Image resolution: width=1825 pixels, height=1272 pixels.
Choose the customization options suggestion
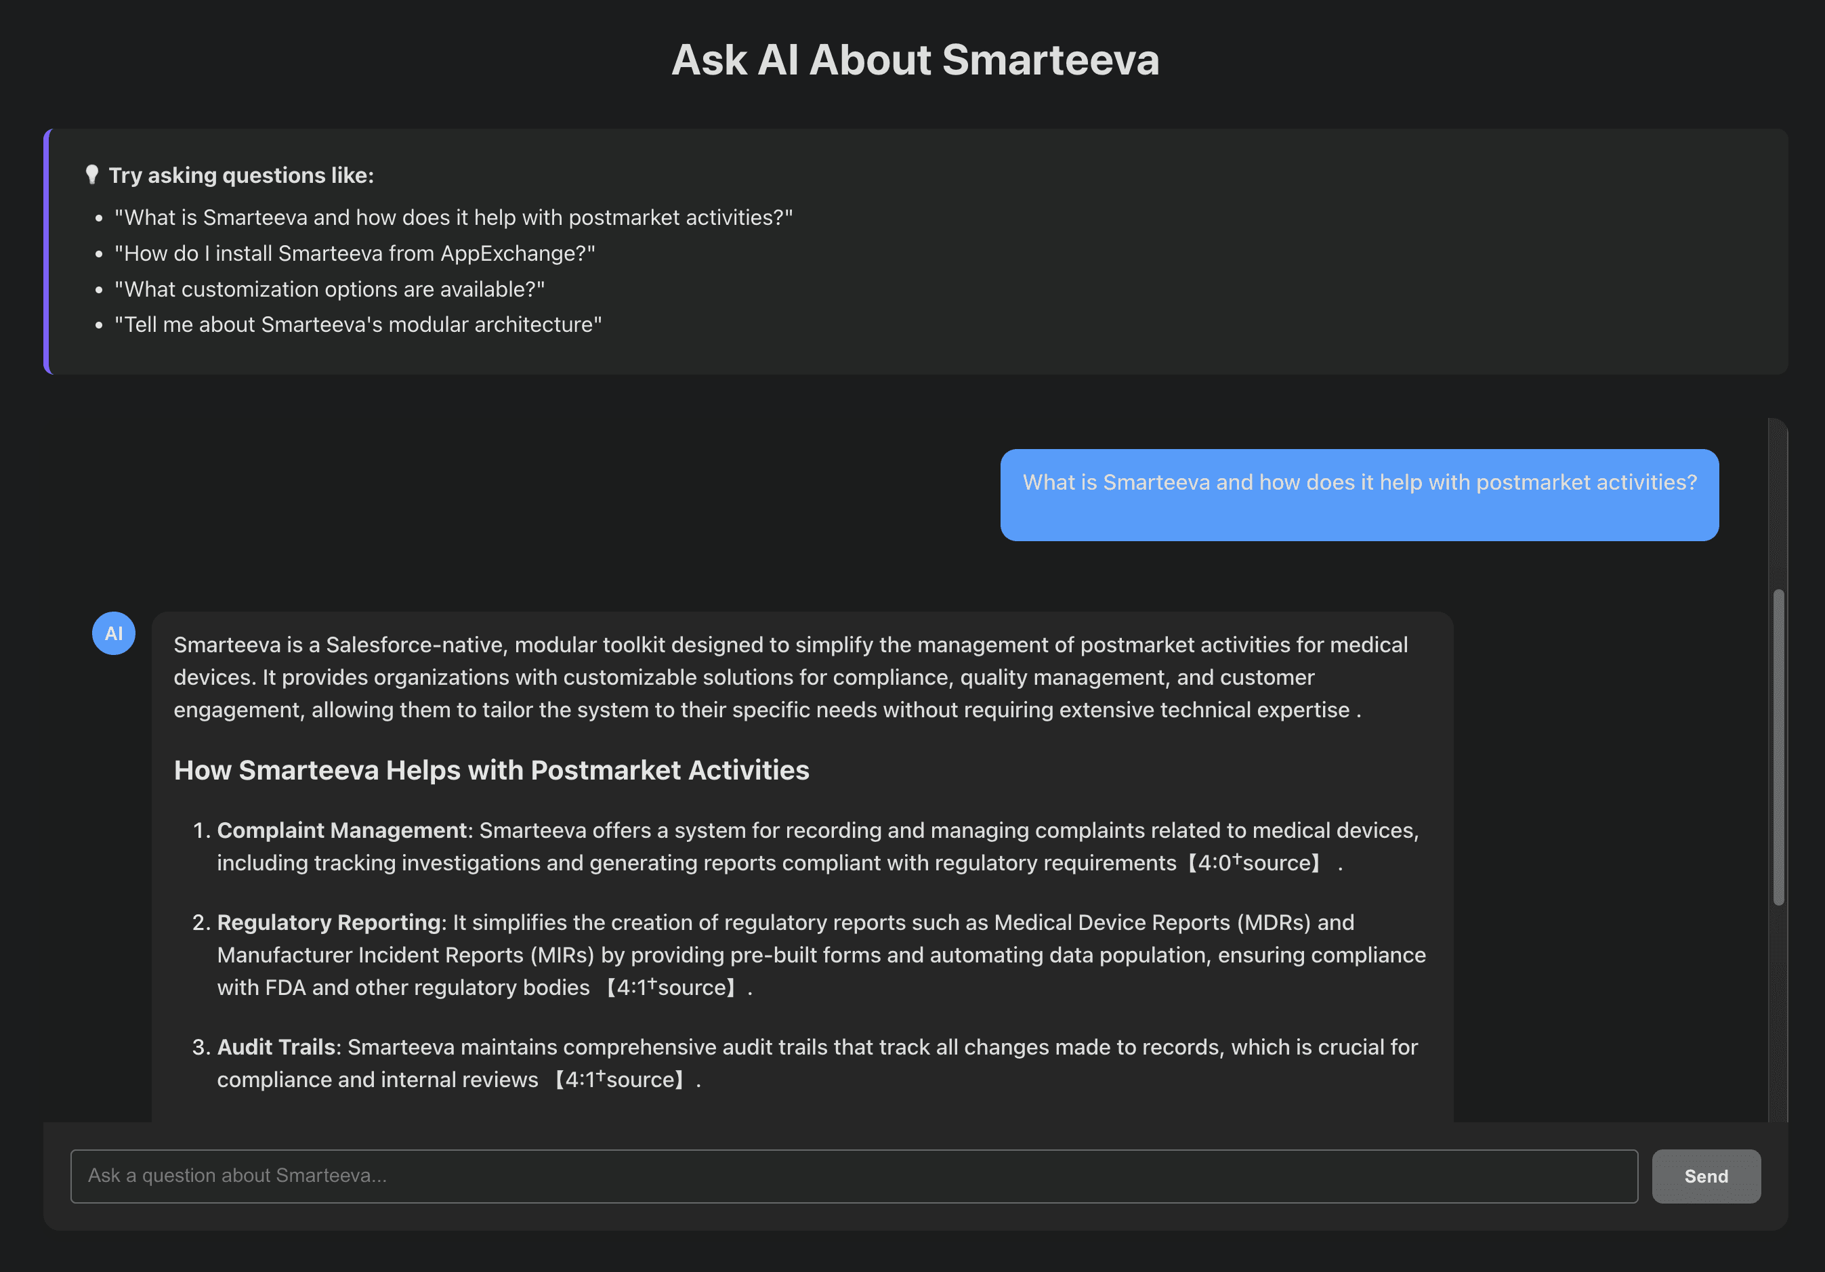click(x=329, y=289)
